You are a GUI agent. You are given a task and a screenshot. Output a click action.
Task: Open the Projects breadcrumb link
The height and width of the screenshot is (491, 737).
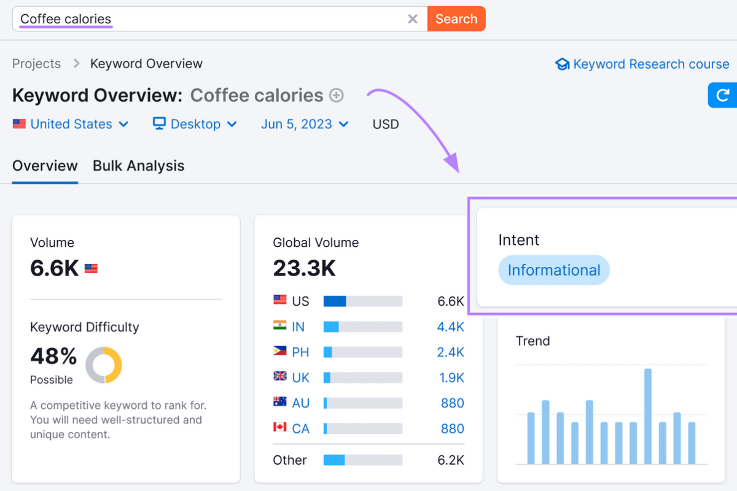pos(36,63)
